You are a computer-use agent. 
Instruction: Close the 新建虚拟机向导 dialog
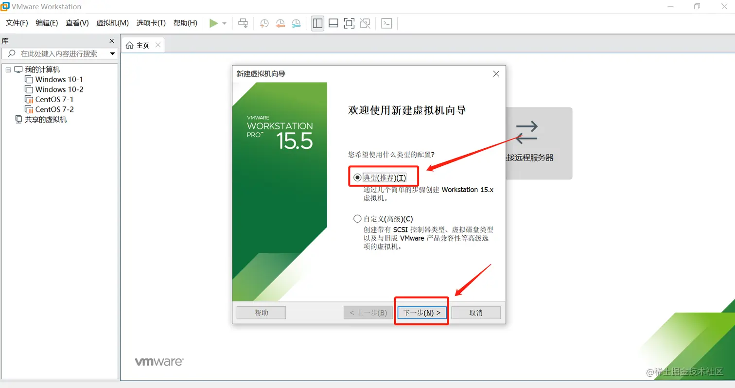[496, 74]
